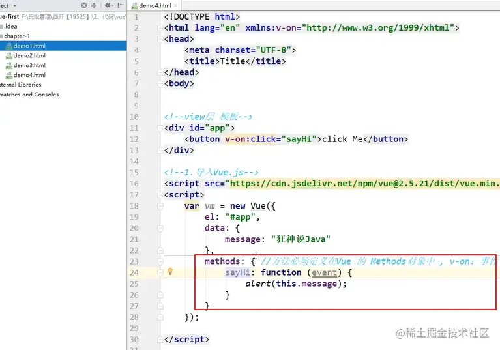Viewport: 500px width, 350px height.
Task: Click the v-on:click attribute on line 12
Action: point(250,139)
